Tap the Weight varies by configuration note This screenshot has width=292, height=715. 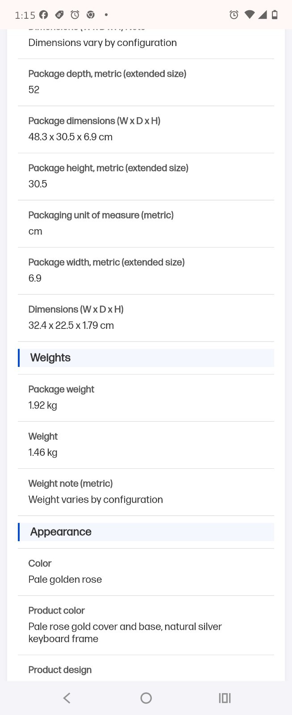point(96,500)
